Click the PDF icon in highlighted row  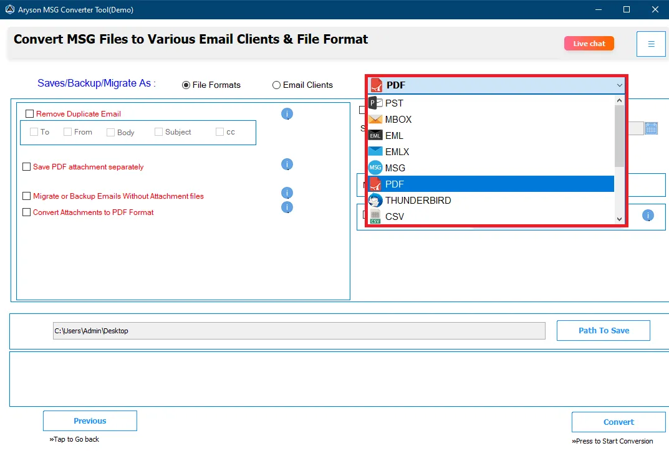tap(375, 184)
